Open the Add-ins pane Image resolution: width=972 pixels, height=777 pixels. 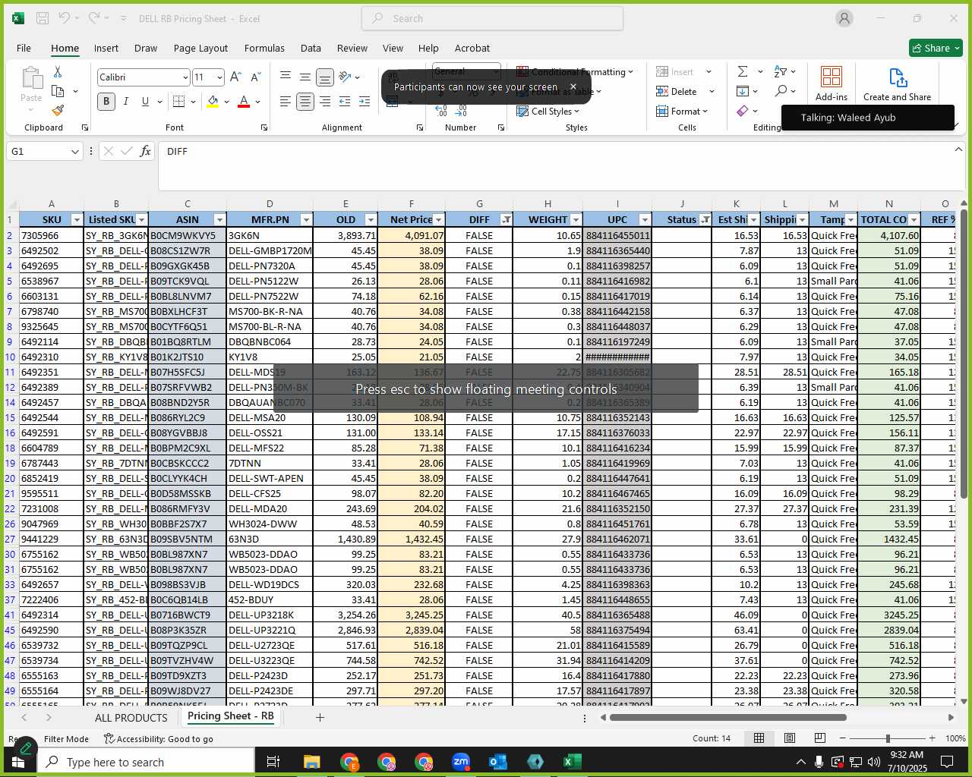(x=832, y=83)
